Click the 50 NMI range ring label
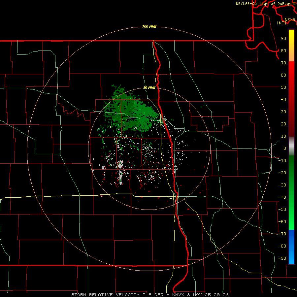This screenshot has width=297, height=297. point(149,87)
